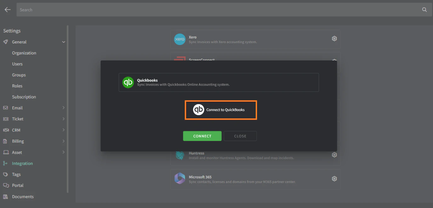Viewport: 433px width, 208px height.
Task: Expand the Billing settings section
Action: click(x=64, y=141)
